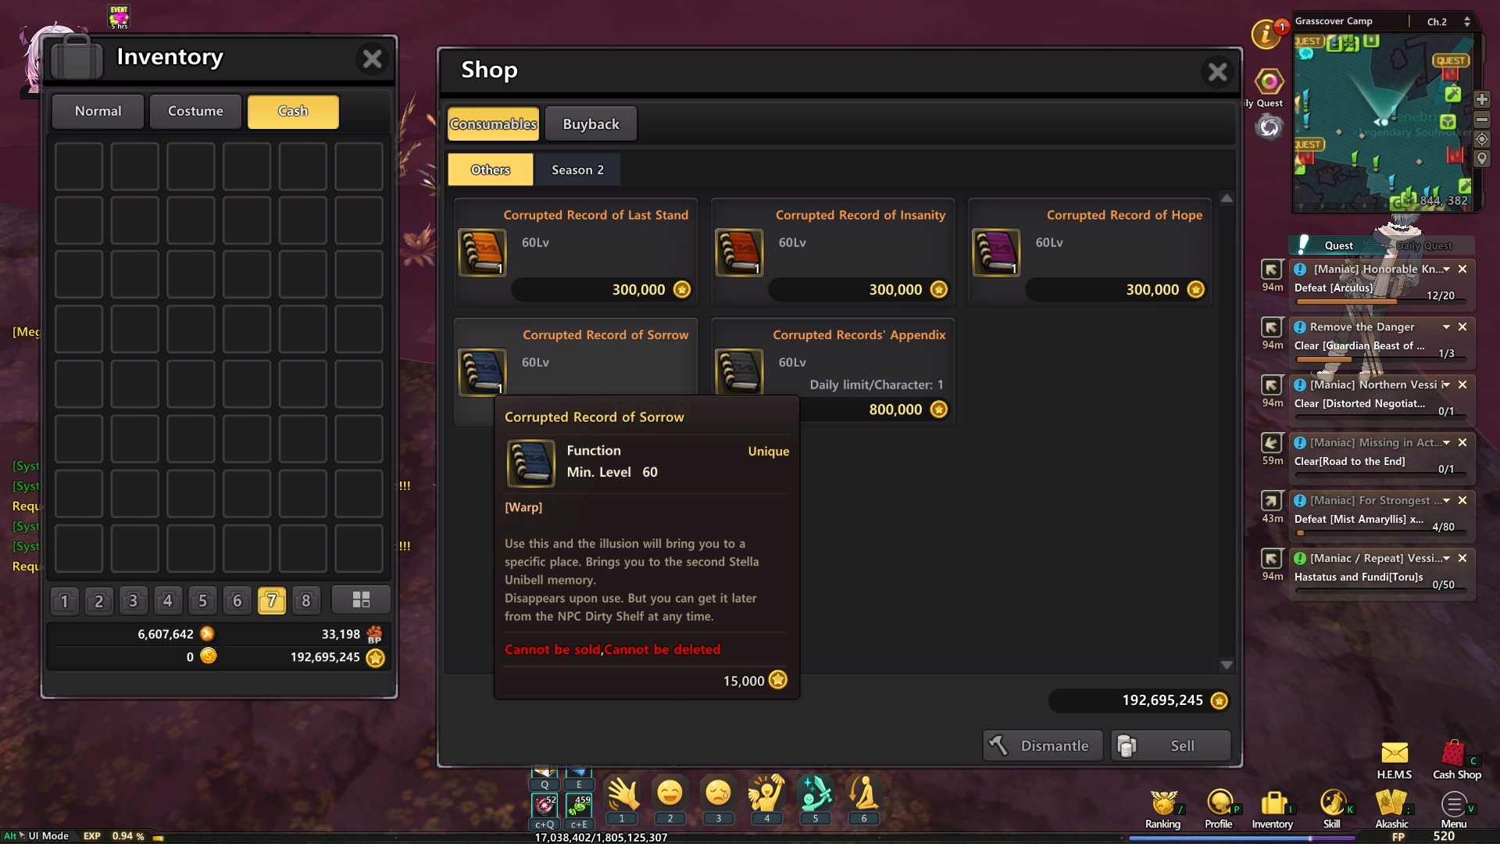
Task: Toggle inventory grid view button
Action: pos(361,599)
